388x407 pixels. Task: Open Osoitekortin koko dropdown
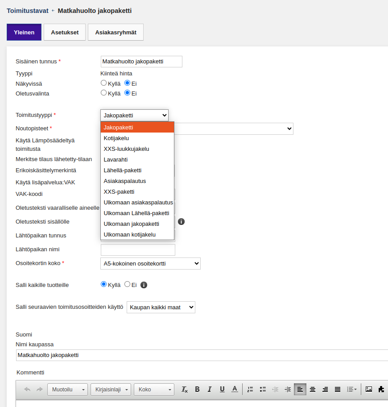coord(150,264)
